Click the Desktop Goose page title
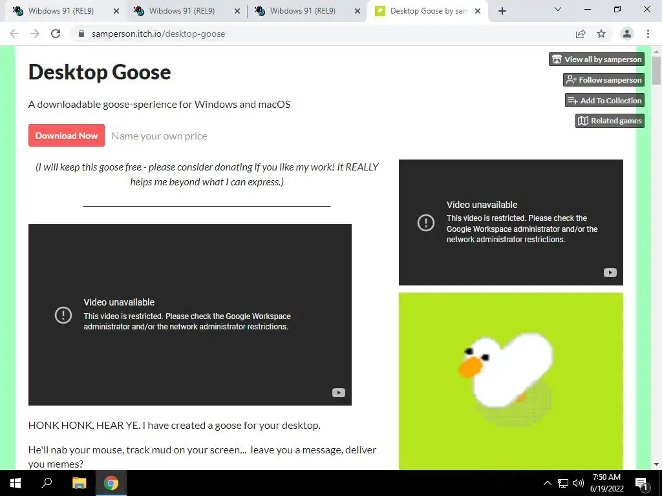The height and width of the screenshot is (496, 662). click(x=100, y=72)
